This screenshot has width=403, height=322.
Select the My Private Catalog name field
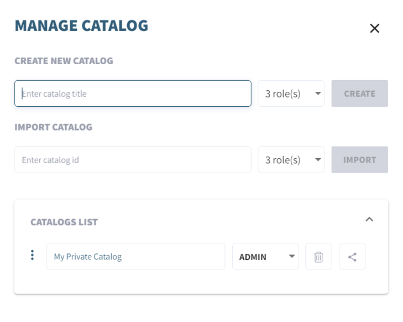coord(135,256)
